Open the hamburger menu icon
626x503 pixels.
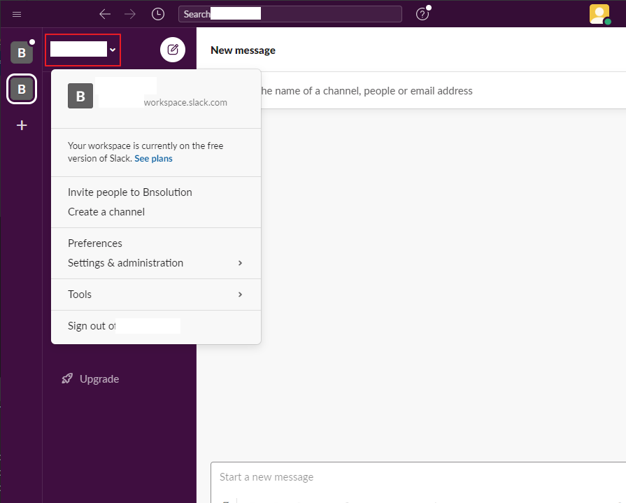17,15
